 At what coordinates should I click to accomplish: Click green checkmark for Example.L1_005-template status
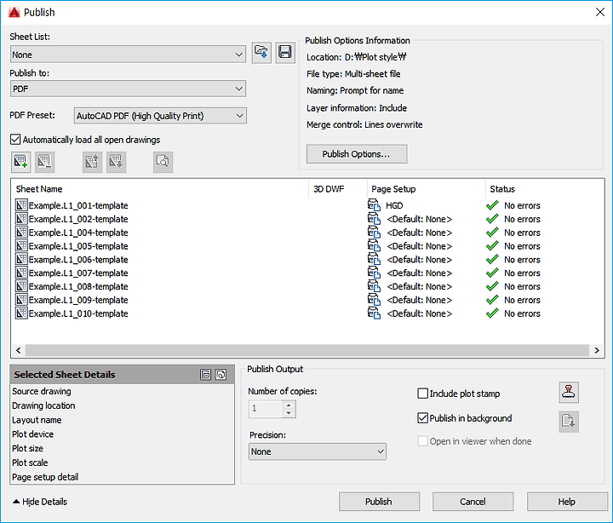(492, 245)
